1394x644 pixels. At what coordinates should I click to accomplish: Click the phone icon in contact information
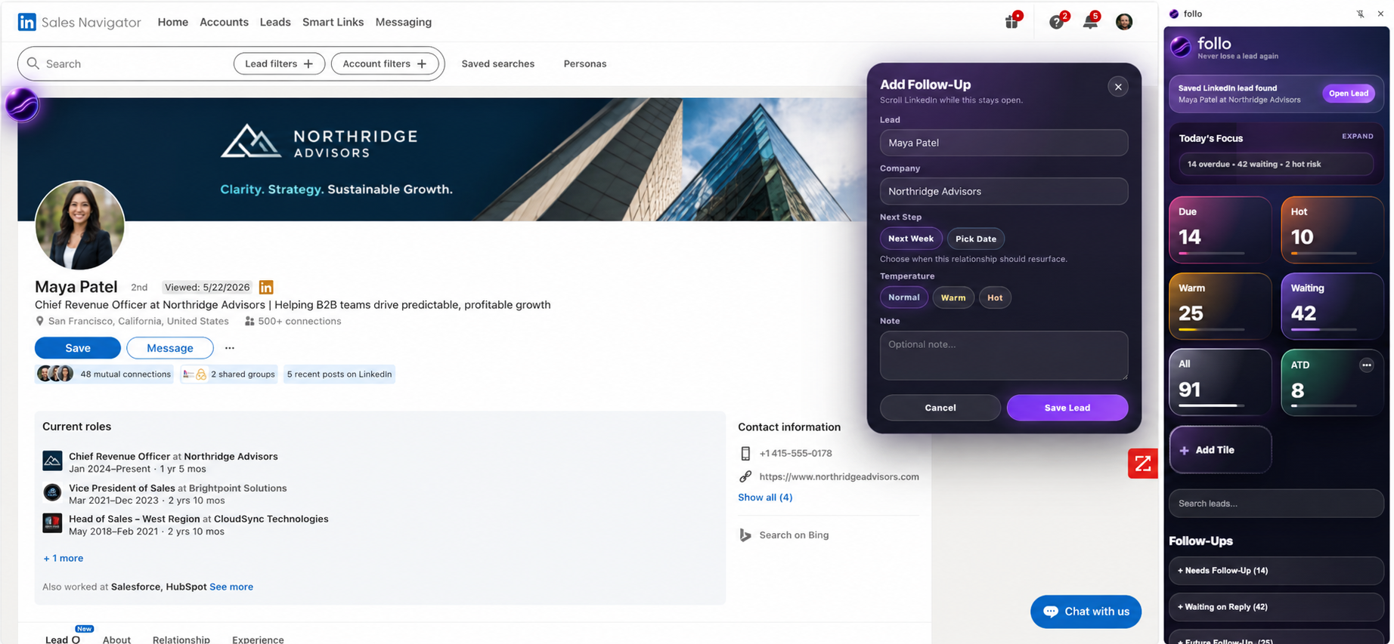745,453
